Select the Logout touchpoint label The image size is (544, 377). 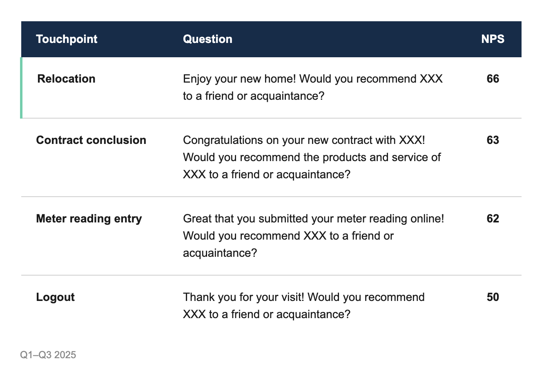tap(55, 297)
